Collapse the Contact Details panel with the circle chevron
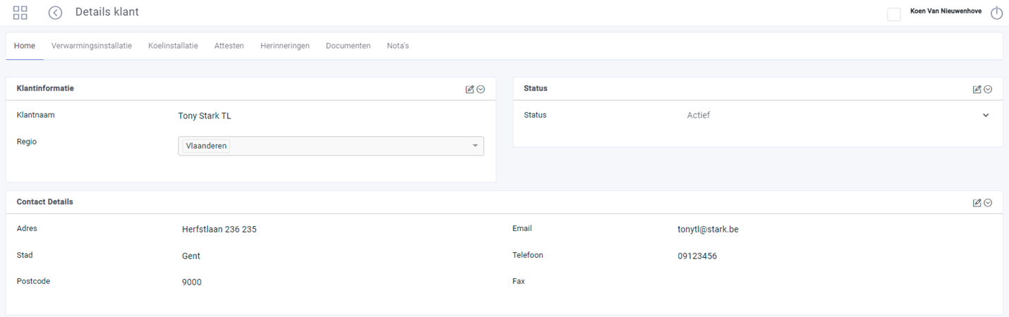Image resolution: width=1009 pixels, height=317 pixels. [988, 203]
